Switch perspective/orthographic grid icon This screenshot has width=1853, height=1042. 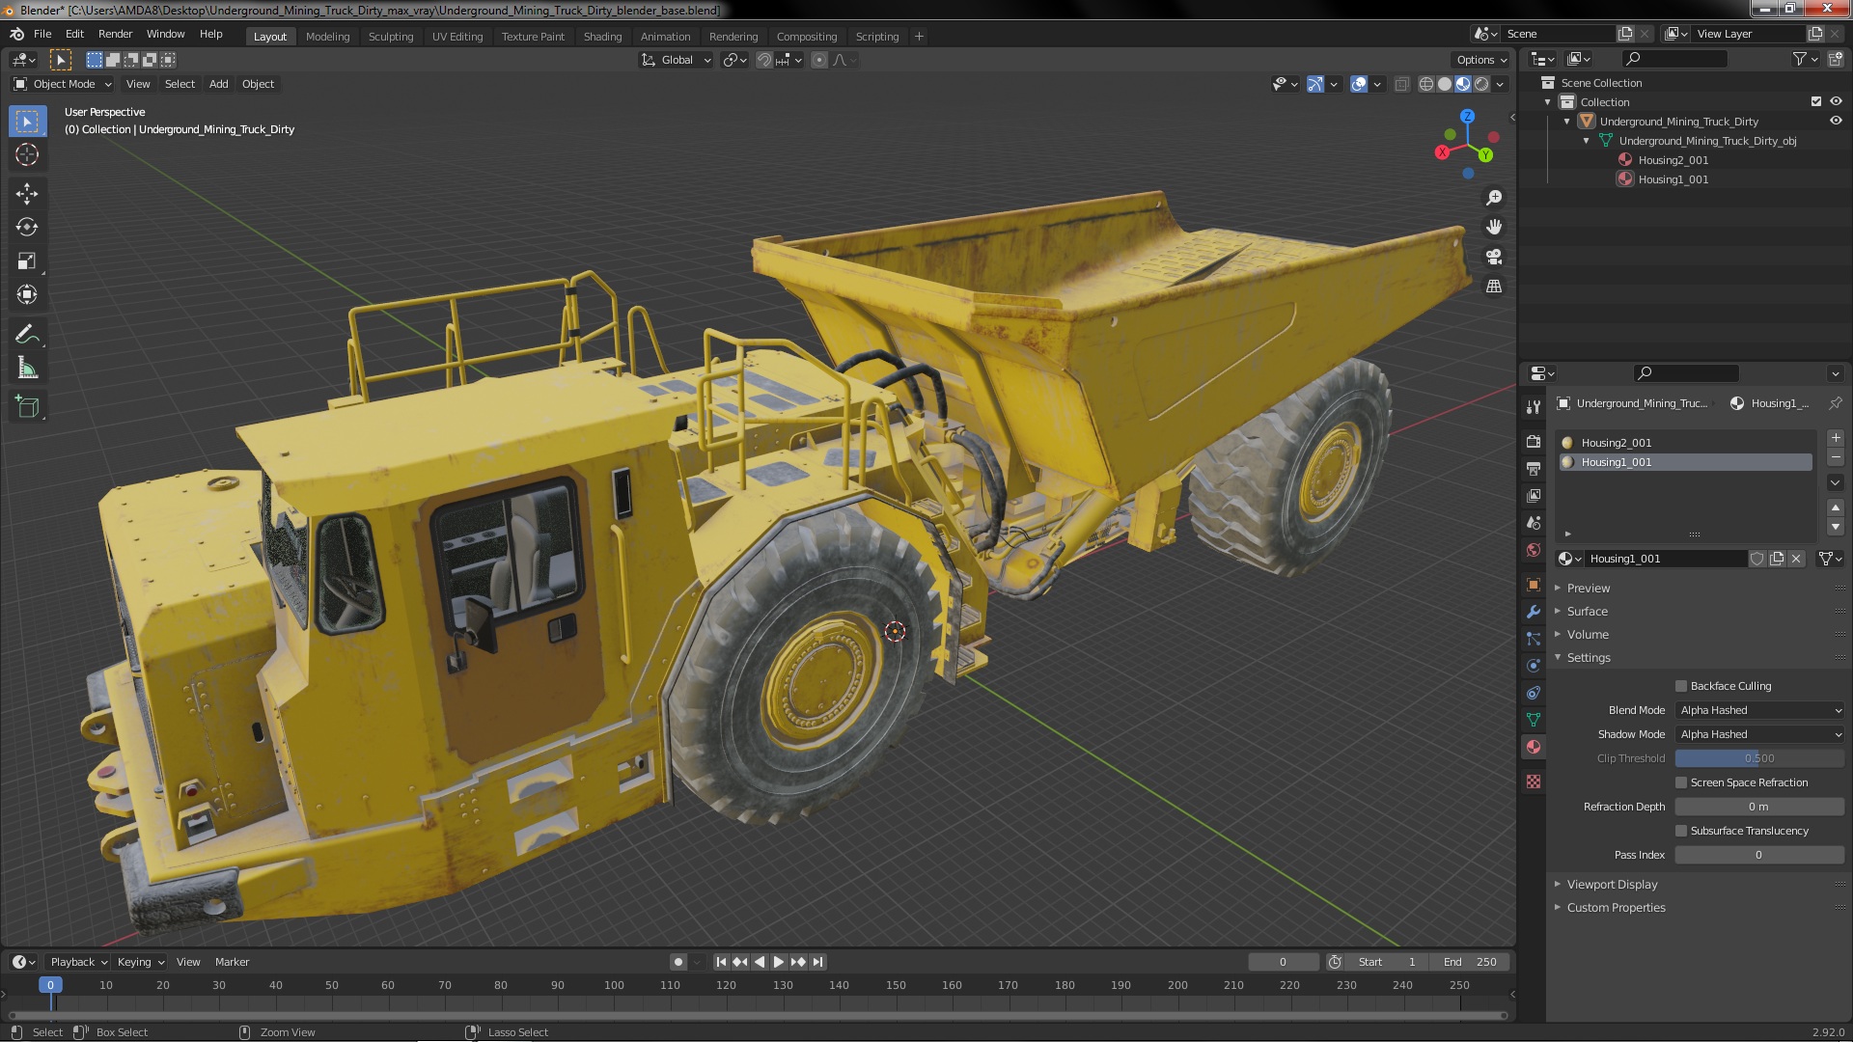click(1494, 287)
